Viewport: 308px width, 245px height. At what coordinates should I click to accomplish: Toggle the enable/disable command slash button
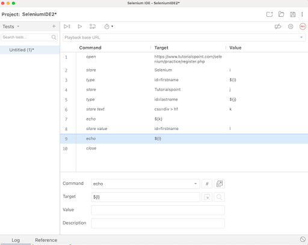click(207, 184)
